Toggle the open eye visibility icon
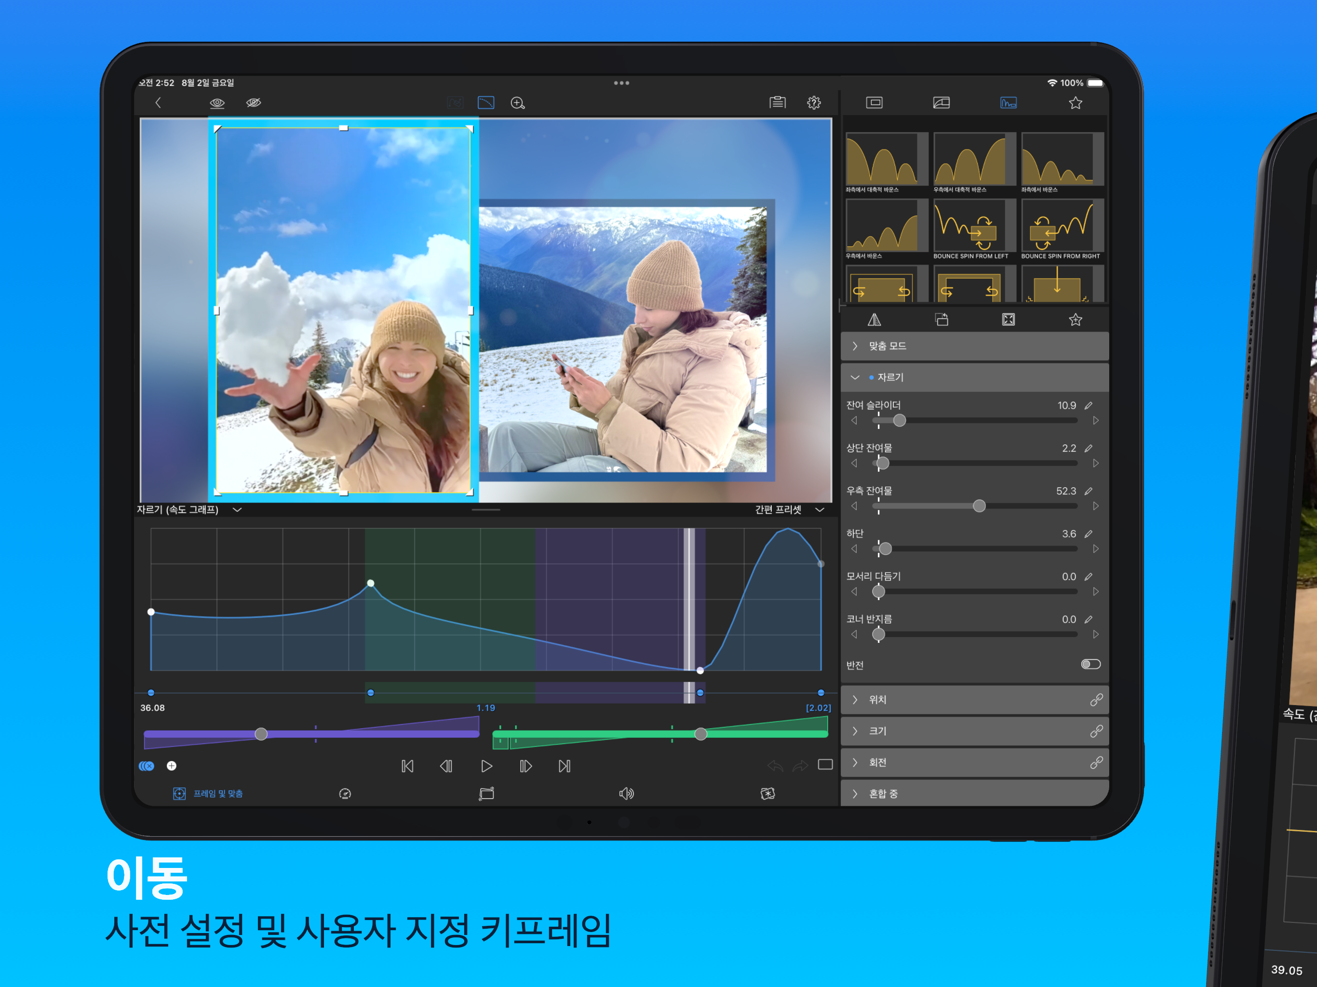The image size is (1317, 987). pos(217,103)
